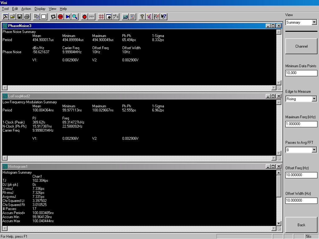Click the red record circle icon
The height and width of the screenshot is (239, 319).
(84, 17)
